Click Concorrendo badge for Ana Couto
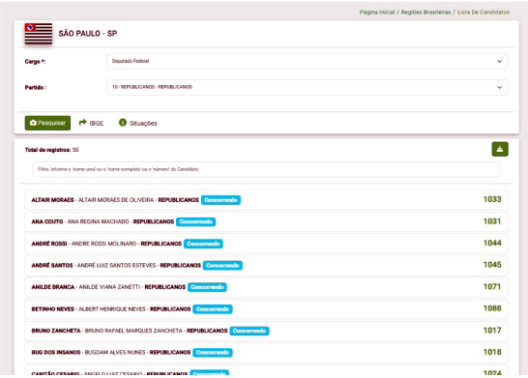Viewport: 528px width, 378px height. point(195,221)
